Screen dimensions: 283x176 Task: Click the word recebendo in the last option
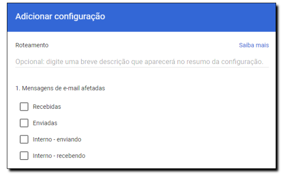point(71,156)
